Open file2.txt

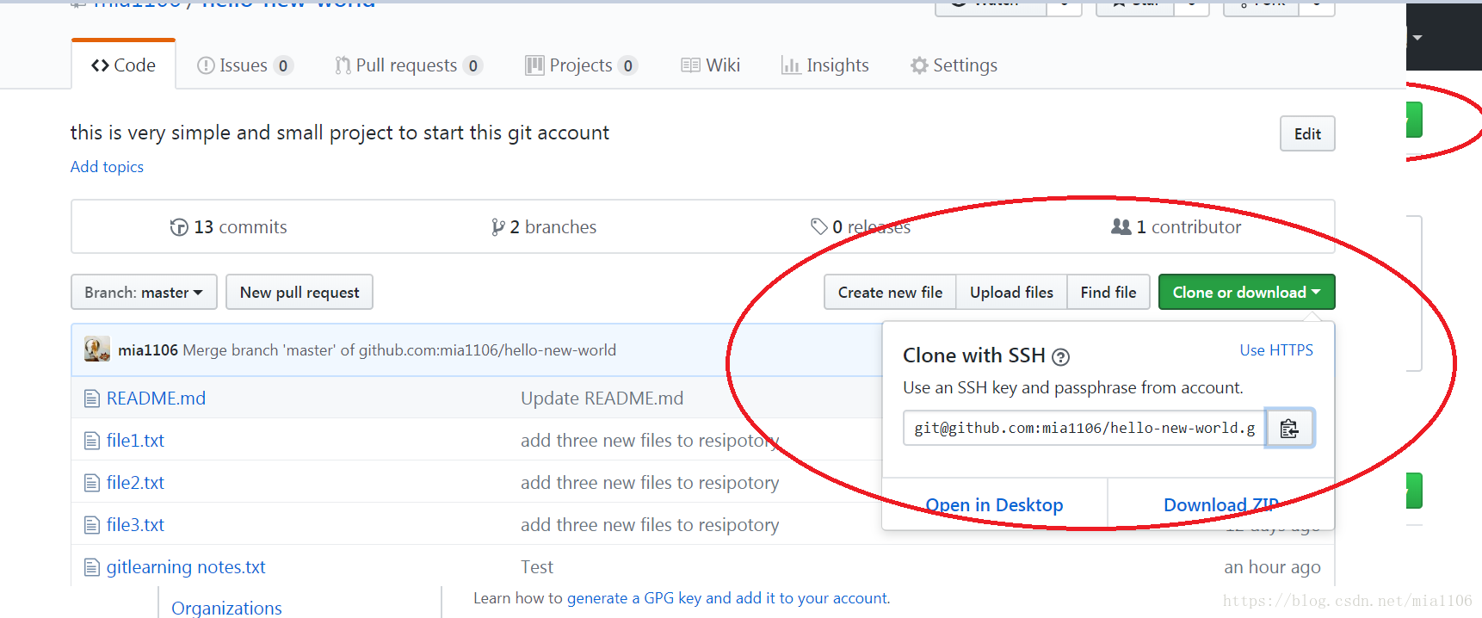(x=135, y=483)
